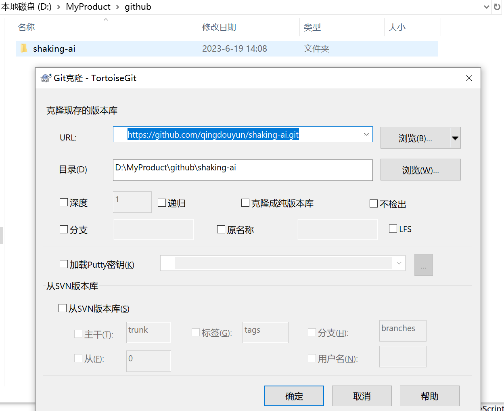The width and height of the screenshot is (504, 411).
Task: Expand the Explorer address bar history dropdown
Action: point(486,7)
